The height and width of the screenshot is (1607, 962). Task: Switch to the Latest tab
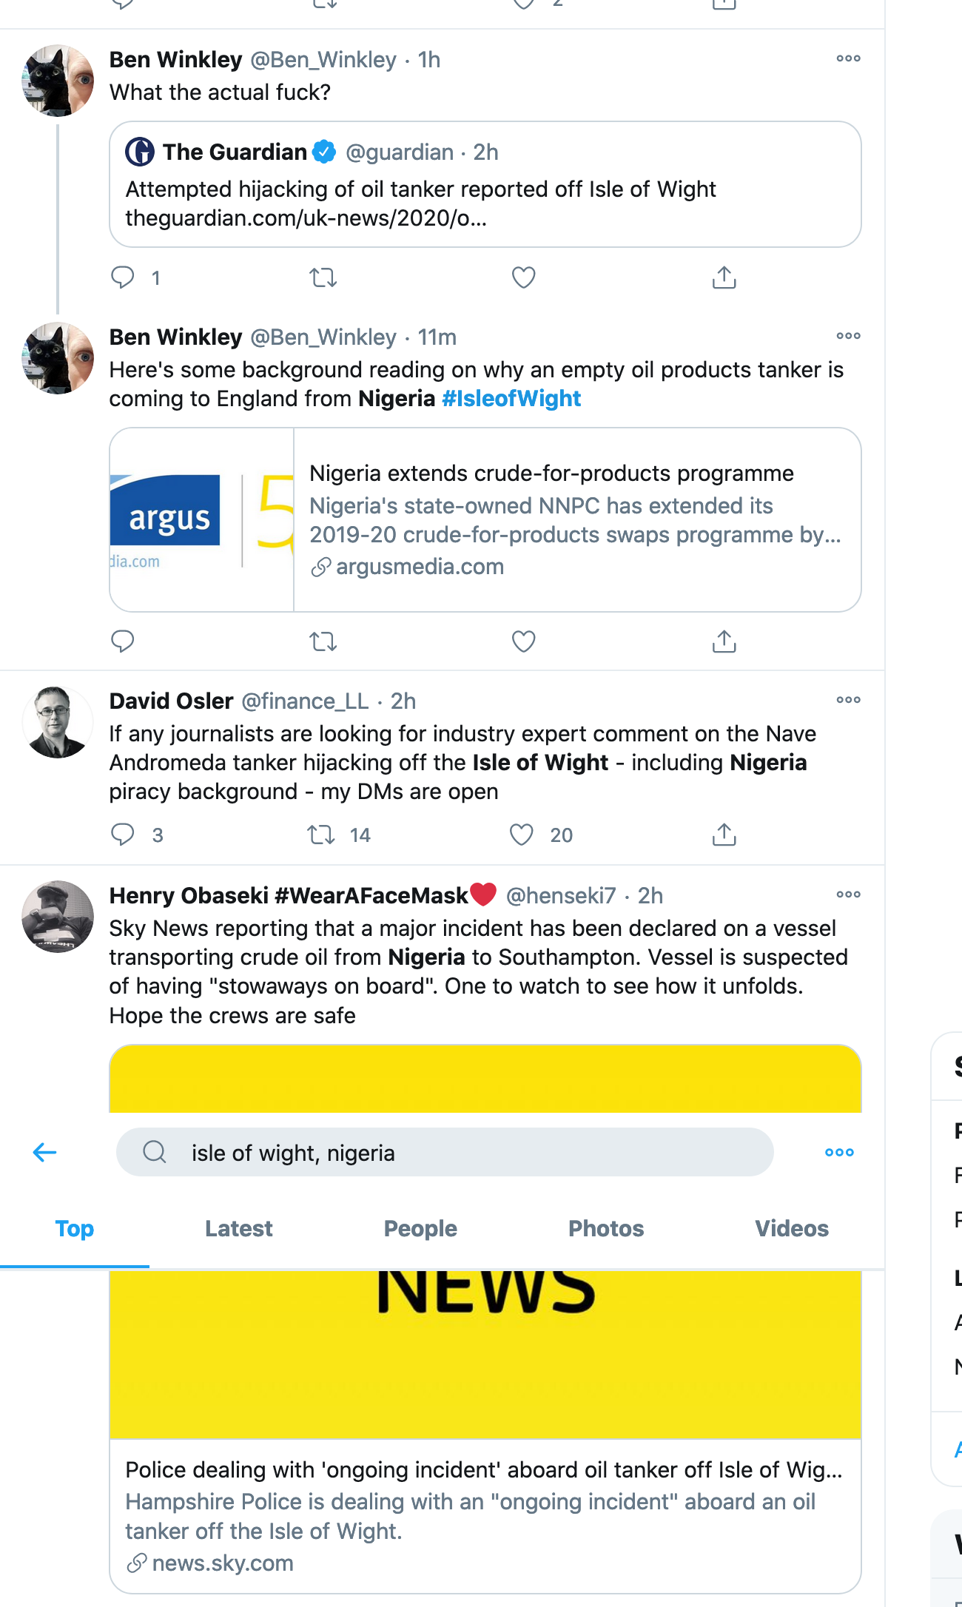[x=238, y=1229]
